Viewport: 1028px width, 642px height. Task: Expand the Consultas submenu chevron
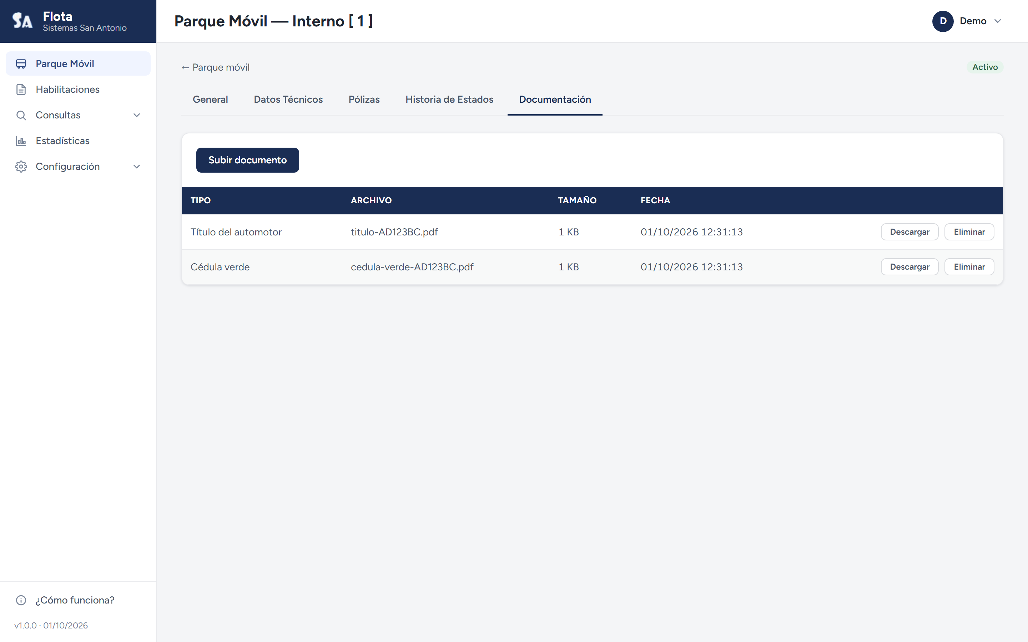tap(137, 115)
